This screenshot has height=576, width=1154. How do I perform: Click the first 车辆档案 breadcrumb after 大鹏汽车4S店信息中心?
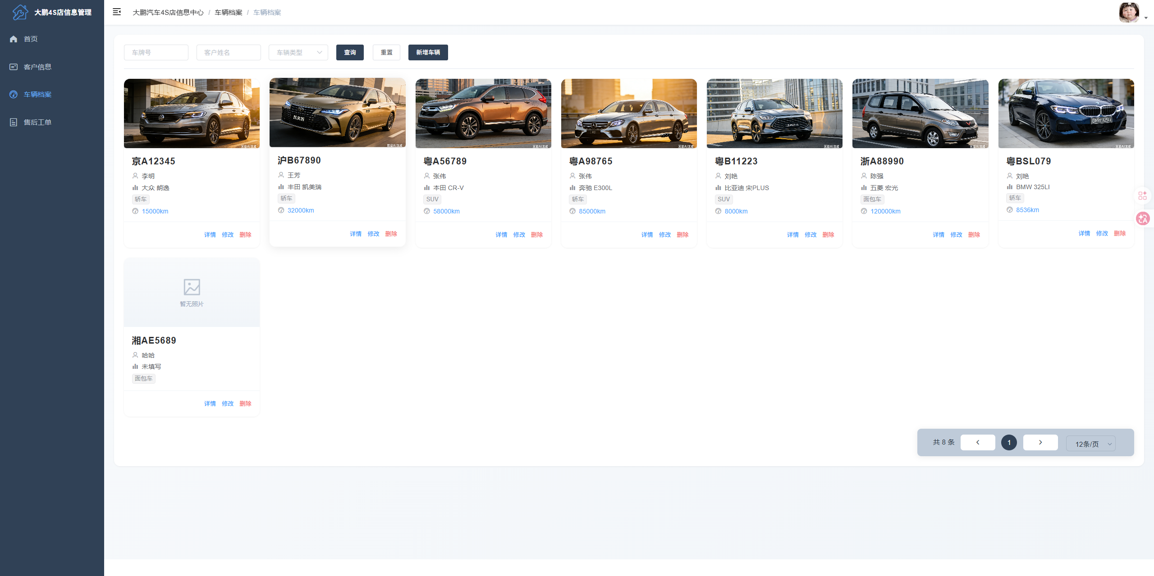click(x=229, y=13)
